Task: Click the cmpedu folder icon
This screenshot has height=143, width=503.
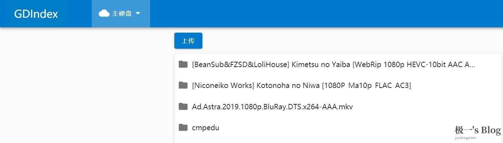Action: (x=183, y=127)
